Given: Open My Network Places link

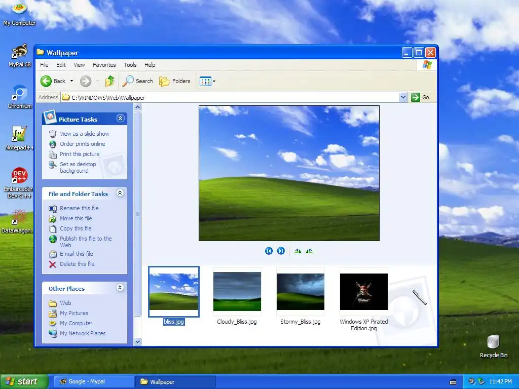Looking at the screenshot, I should pos(83,333).
